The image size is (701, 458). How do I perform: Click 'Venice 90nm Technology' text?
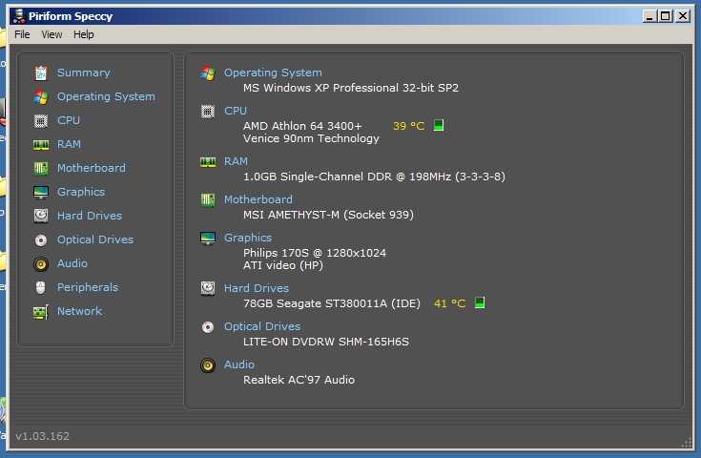(x=311, y=138)
